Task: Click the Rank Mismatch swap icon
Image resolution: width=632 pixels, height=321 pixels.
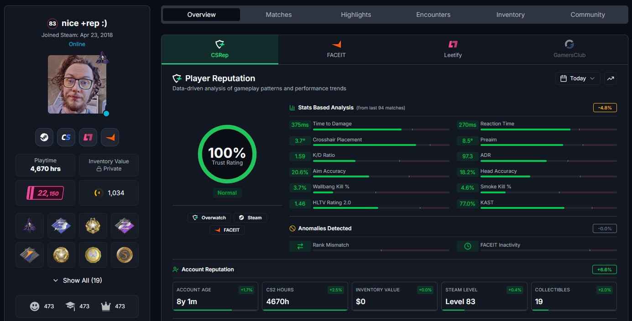Action: pyautogui.click(x=300, y=246)
